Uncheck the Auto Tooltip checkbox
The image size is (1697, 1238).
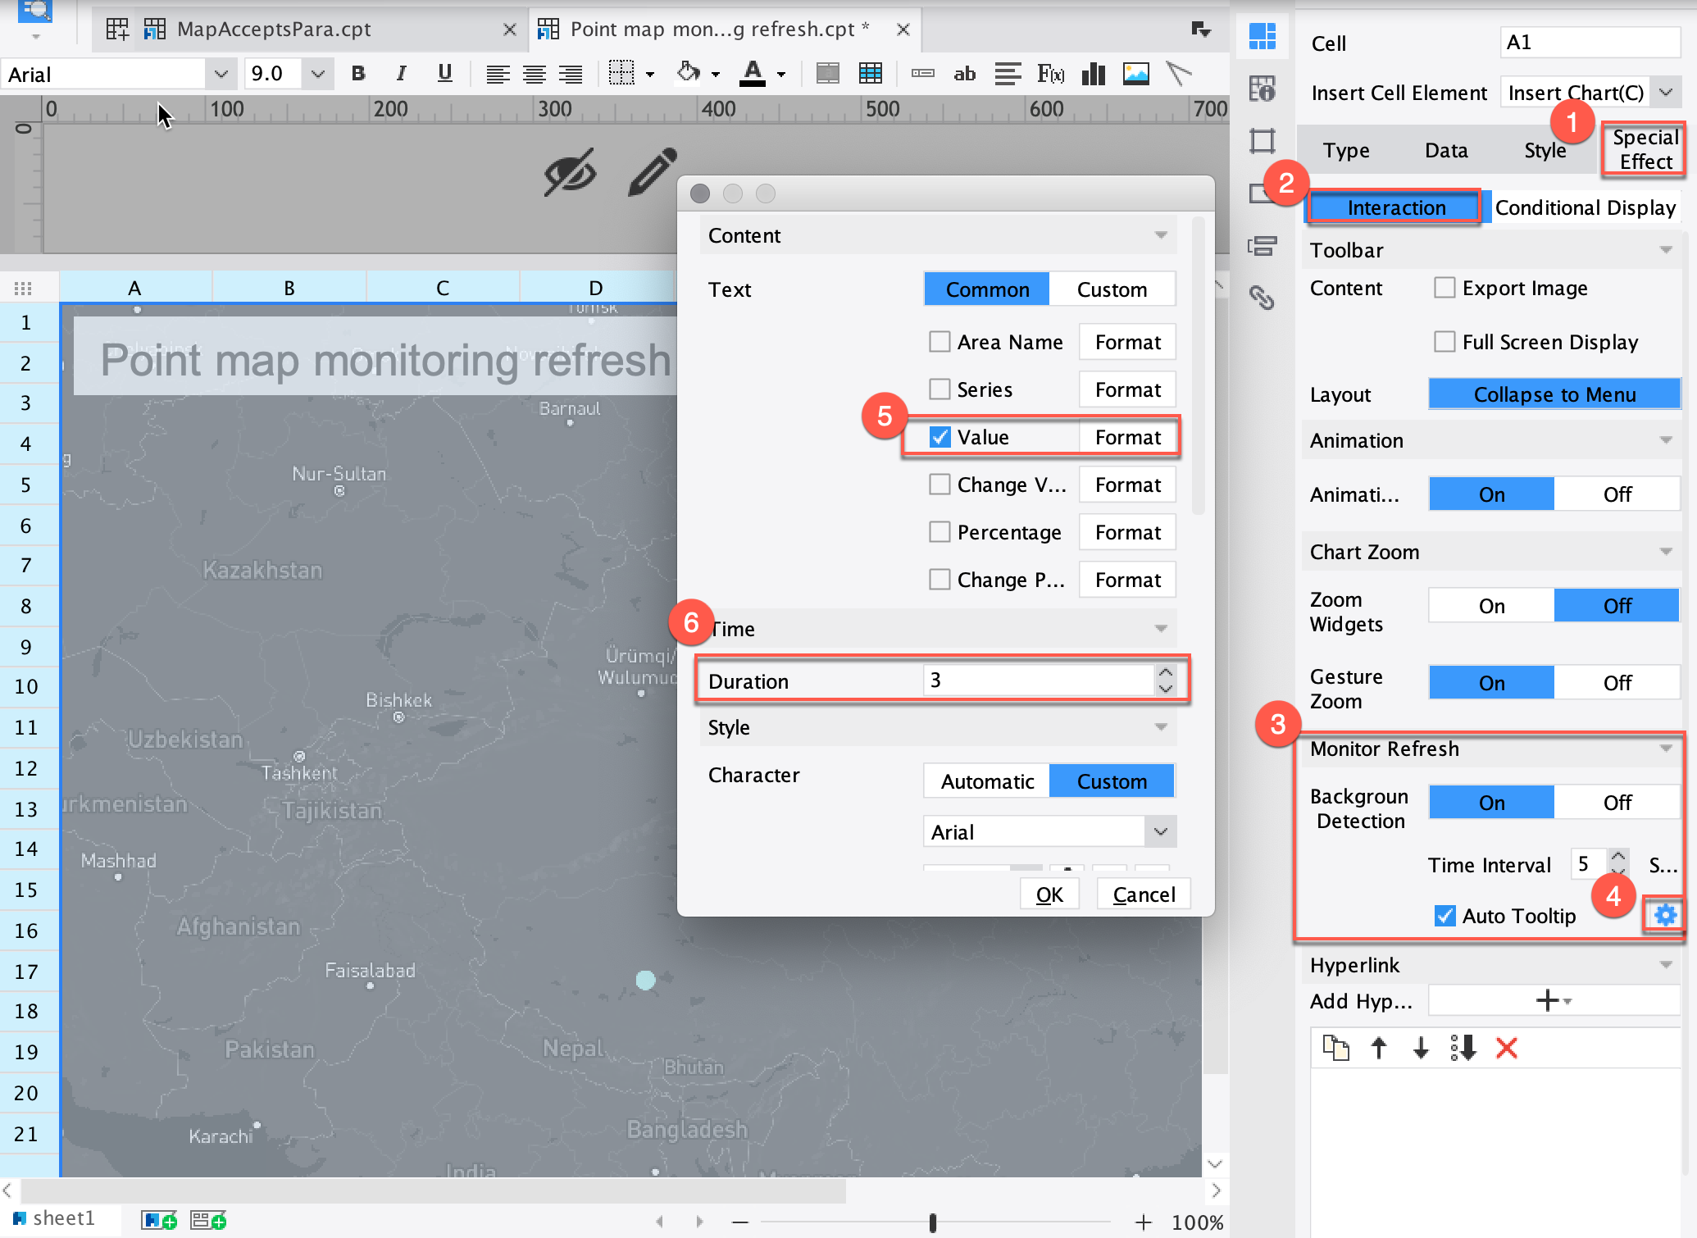[1445, 916]
